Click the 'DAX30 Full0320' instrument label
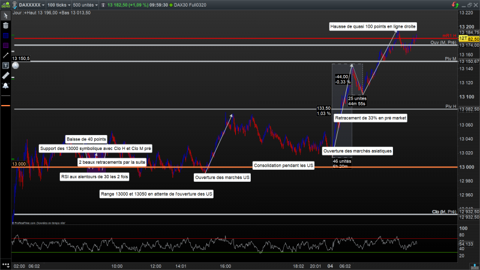The image size is (480, 270). (x=190, y=5)
